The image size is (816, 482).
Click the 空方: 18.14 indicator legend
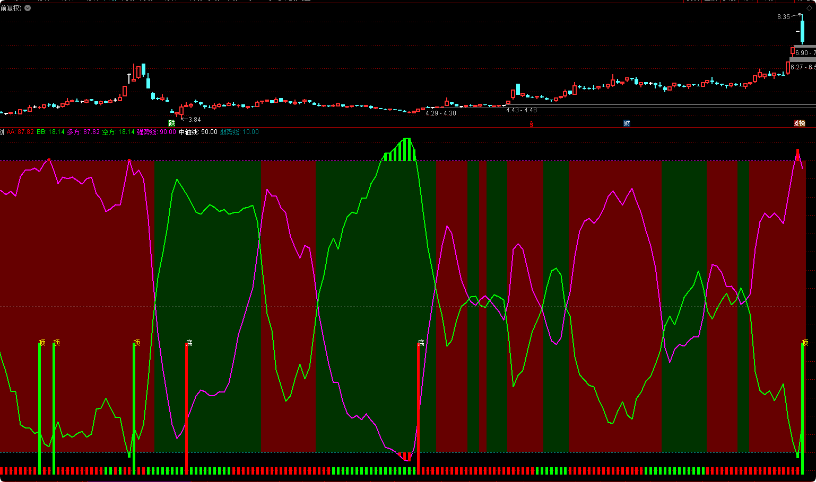(x=118, y=132)
